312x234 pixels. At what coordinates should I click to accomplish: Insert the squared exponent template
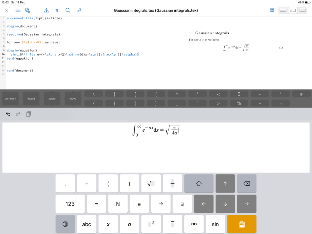[151, 224]
